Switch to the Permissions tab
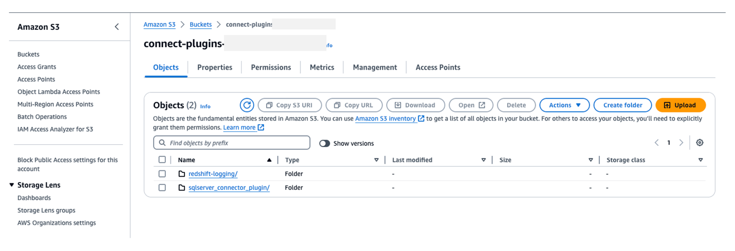 (271, 67)
